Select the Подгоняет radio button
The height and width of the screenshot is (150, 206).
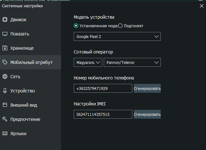click(120, 26)
